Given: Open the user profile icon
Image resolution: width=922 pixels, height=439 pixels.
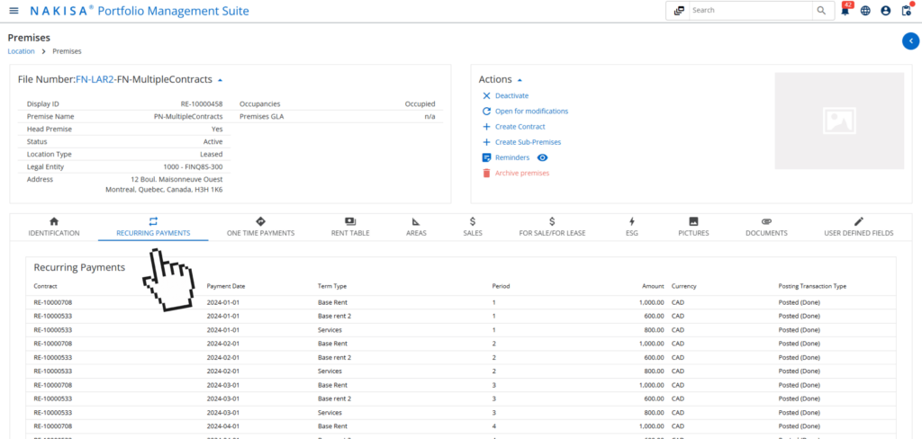Looking at the screenshot, I should point(886,11).
